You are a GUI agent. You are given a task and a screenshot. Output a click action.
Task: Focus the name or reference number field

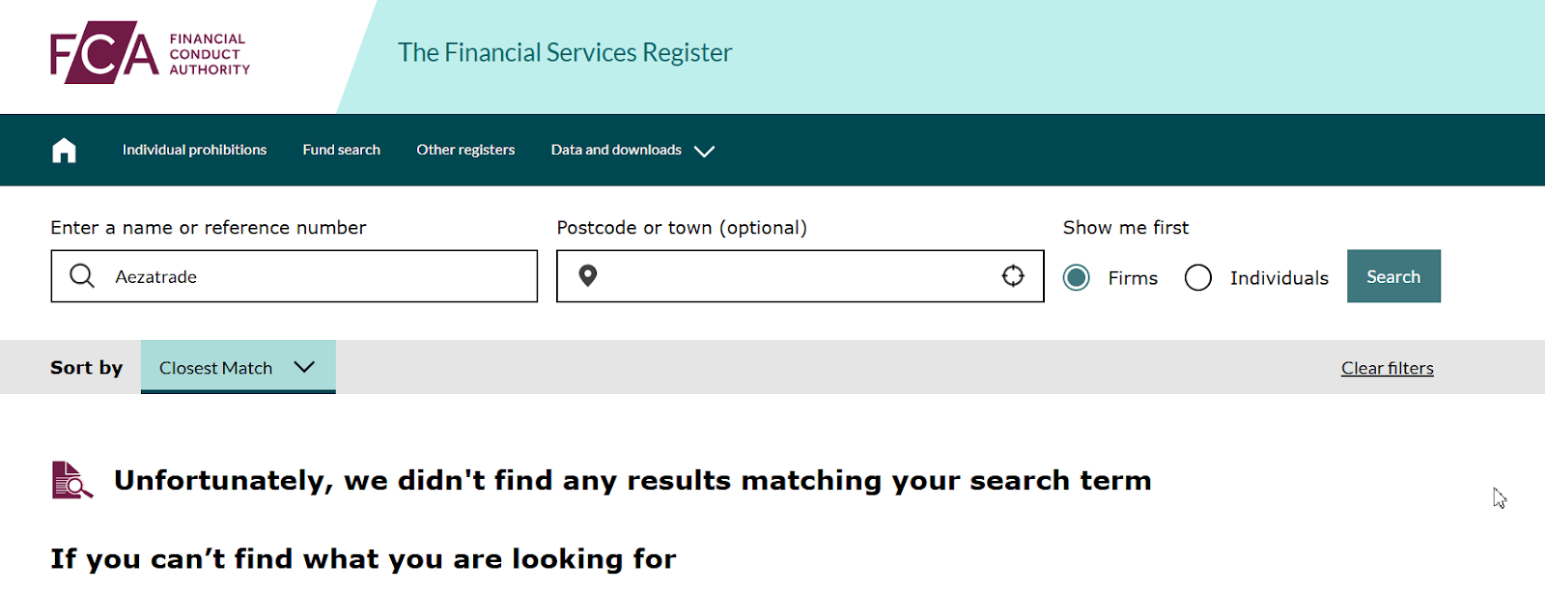[x=294, y=276]
